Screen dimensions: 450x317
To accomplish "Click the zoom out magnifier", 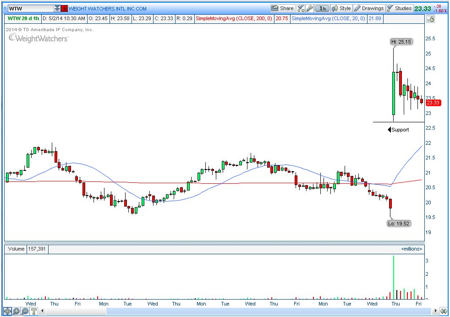I will coord(25,311).
